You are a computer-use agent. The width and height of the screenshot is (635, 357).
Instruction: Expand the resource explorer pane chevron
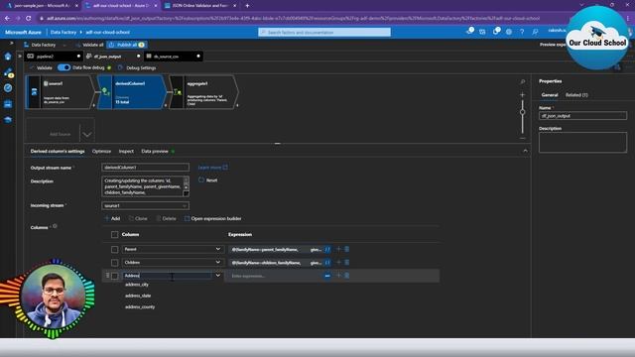[20, 57]
